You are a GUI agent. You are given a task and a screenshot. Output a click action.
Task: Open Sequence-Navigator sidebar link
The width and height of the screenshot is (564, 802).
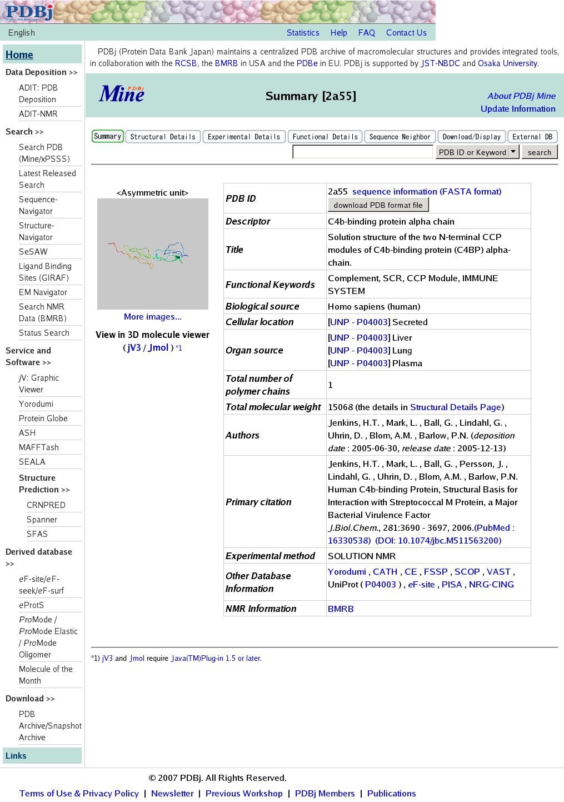click(38, 205)
